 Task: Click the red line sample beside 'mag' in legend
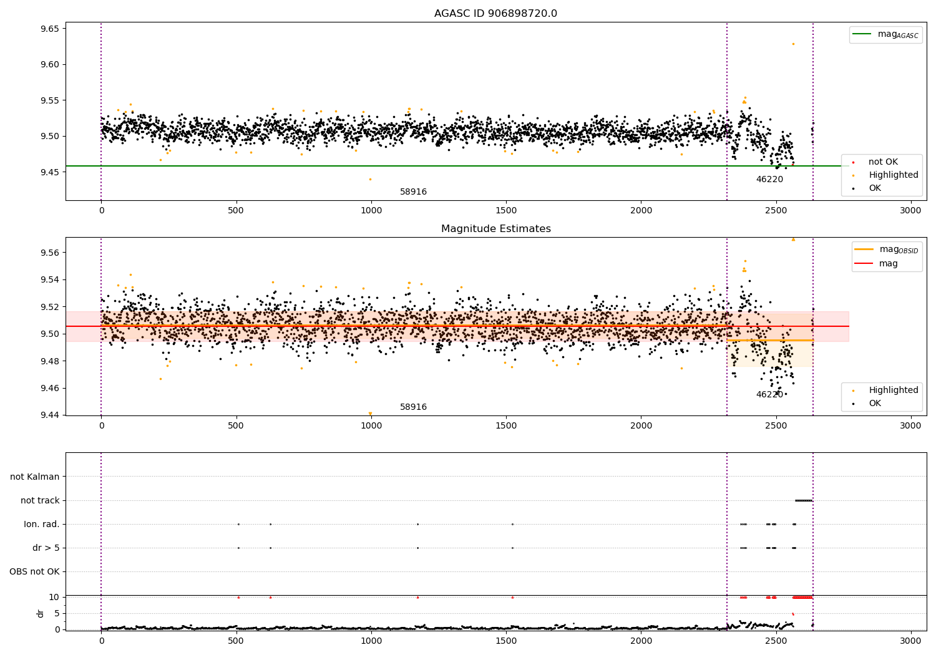(x=864, y=263)
